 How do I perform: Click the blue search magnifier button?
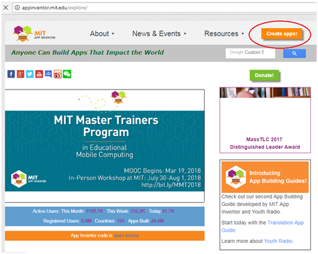click(x=294, y=53)
